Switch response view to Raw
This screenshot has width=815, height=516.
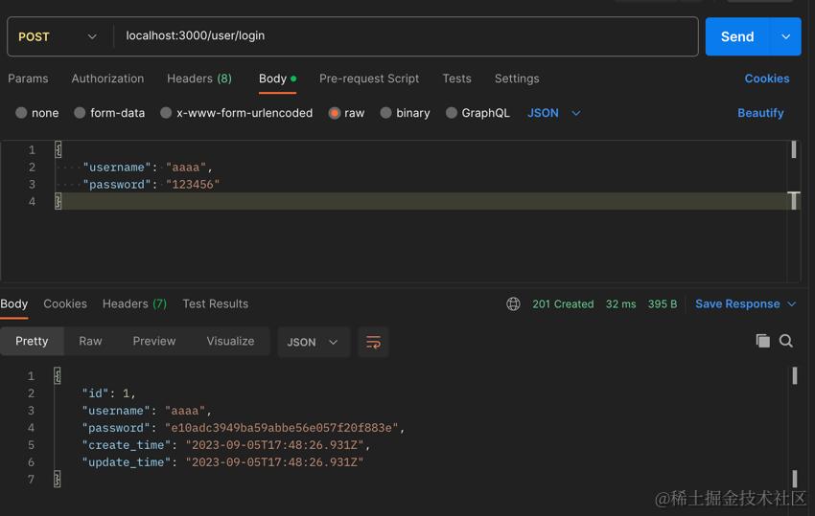coord(90,341)
